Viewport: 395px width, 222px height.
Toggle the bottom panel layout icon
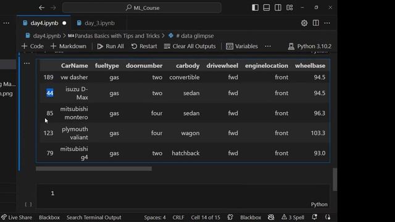(267, 7)
